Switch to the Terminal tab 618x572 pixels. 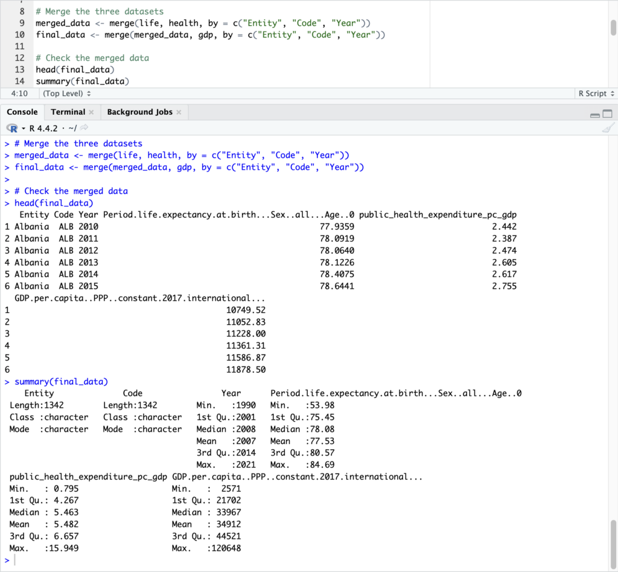tap(68, 112)
